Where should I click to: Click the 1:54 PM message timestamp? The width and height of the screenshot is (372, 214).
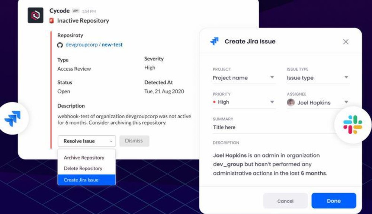(89, 11)
